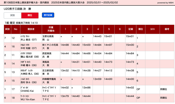This screenshot has width=175, height=104.
Task: Click 磯山's fourth attempt 14m54
Action: [97, 54]
